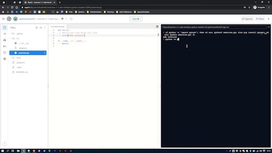Open the Quick Reference bookmark folder
272x153 pixels.
click(x=124, y=12)
